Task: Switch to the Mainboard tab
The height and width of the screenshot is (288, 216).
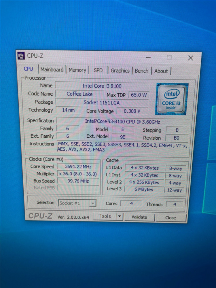Action: [x=52, y=70]
